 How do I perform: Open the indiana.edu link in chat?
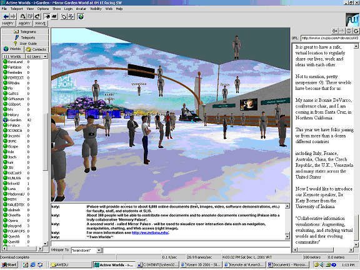click(x=150, y=232)
